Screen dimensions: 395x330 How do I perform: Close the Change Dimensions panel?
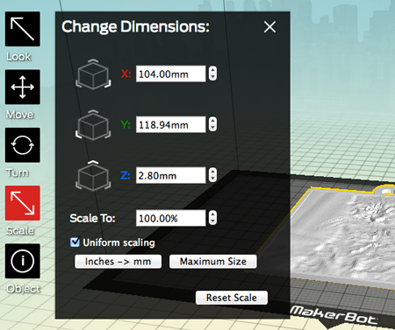(269, 27)
